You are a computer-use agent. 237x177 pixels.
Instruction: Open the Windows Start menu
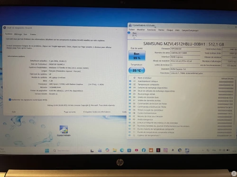[47, 150]
